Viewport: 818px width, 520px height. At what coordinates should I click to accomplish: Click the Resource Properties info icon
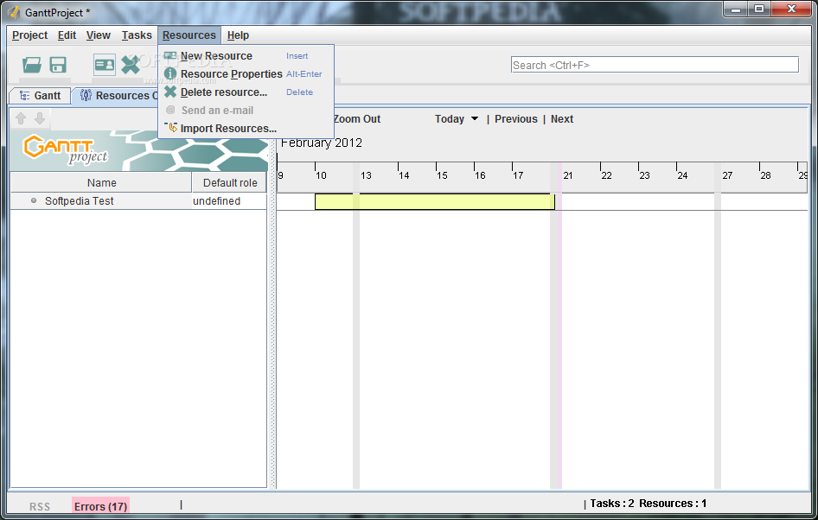(x=170, y=73)
